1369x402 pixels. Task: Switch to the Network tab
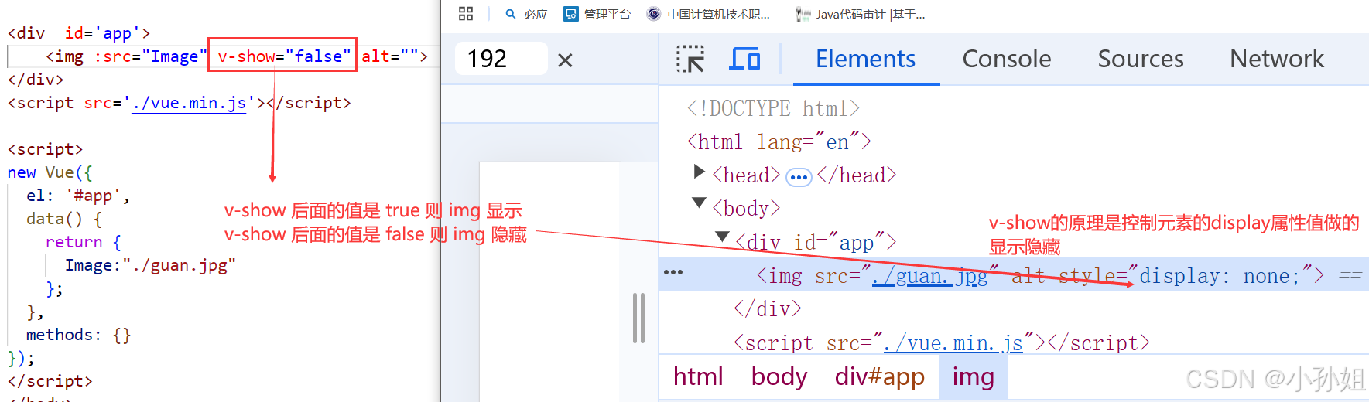point(1277,59)
